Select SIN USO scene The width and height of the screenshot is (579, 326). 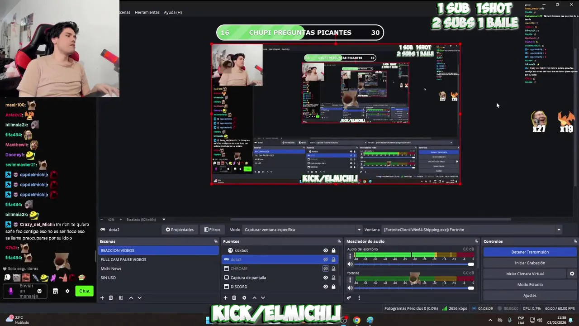(158, 278)
